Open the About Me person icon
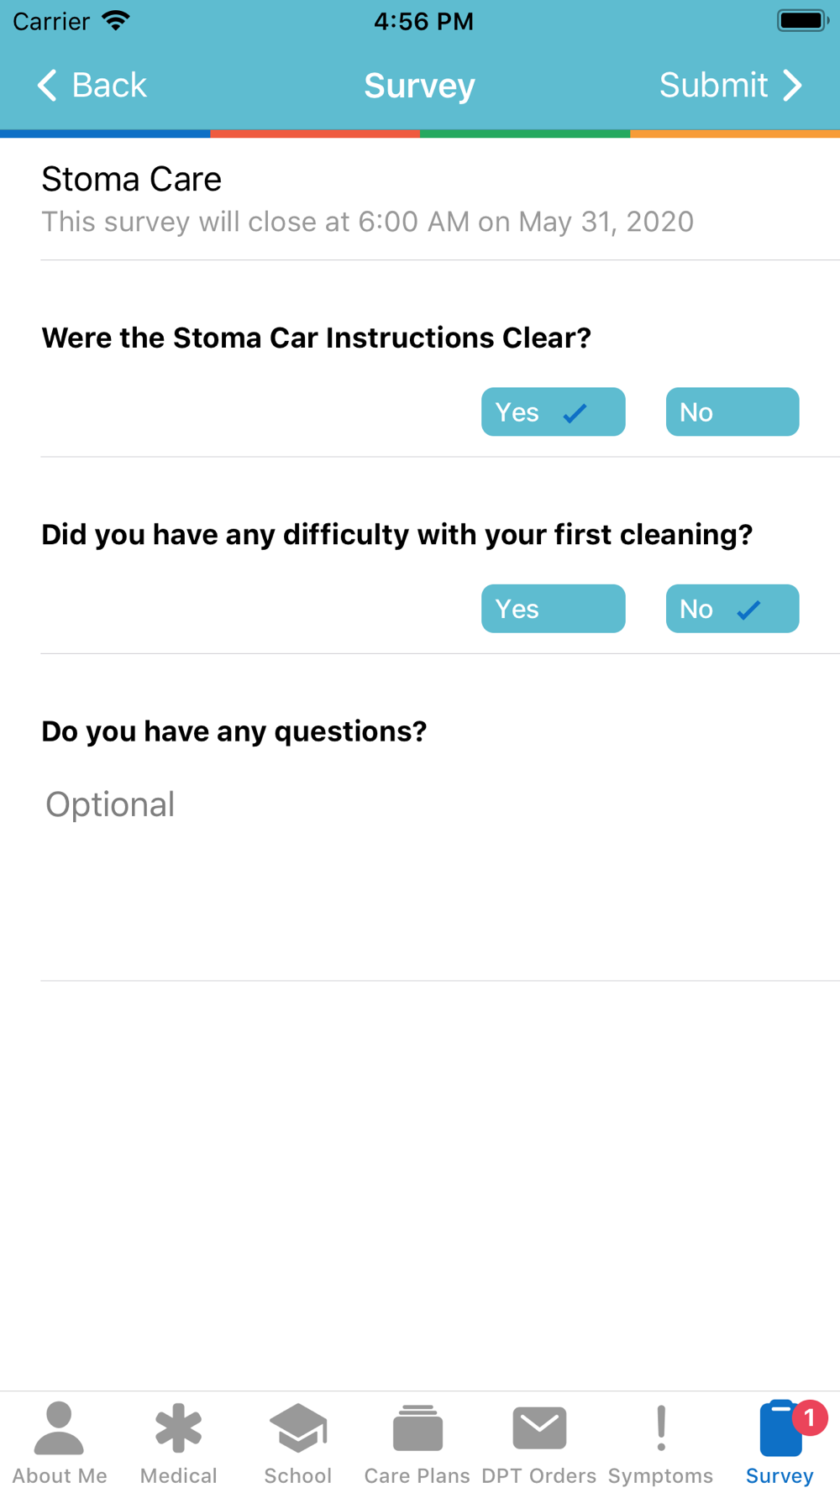The width and height of the screenshot is (840, 1493). click(x=59, y=1428)
